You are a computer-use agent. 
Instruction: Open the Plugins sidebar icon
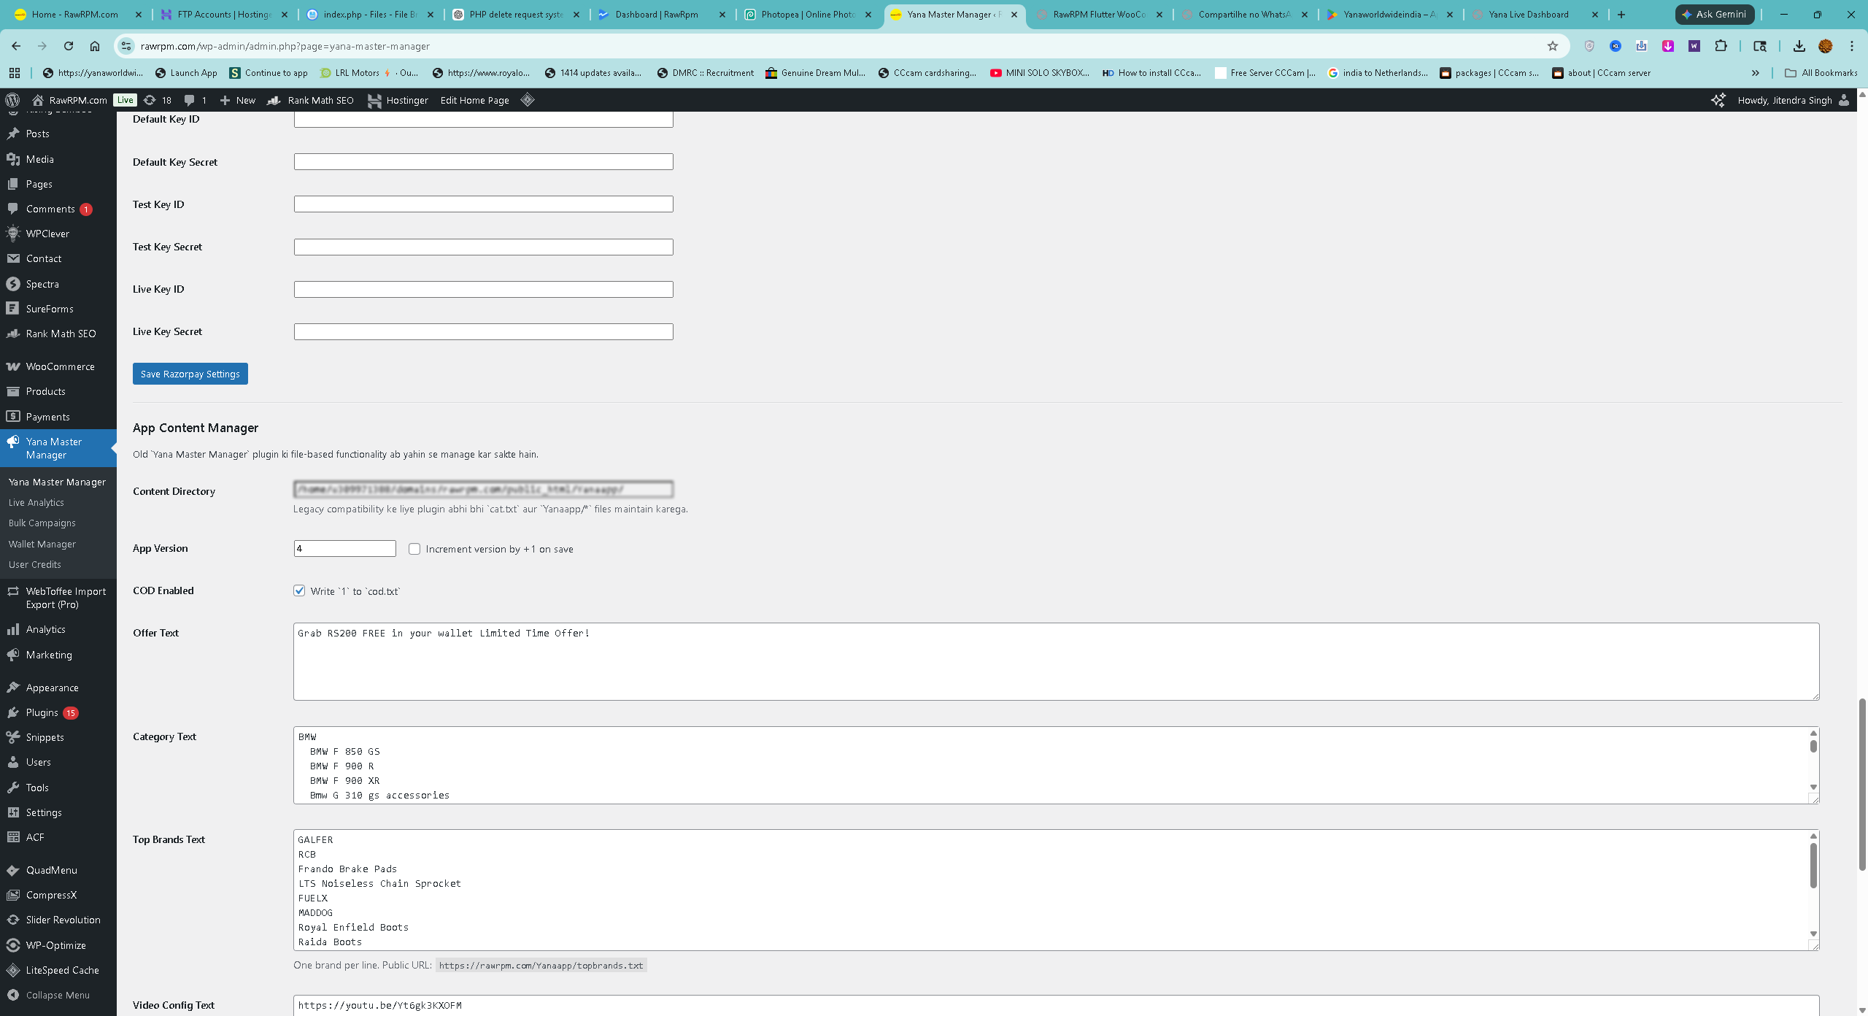[13, 712]
